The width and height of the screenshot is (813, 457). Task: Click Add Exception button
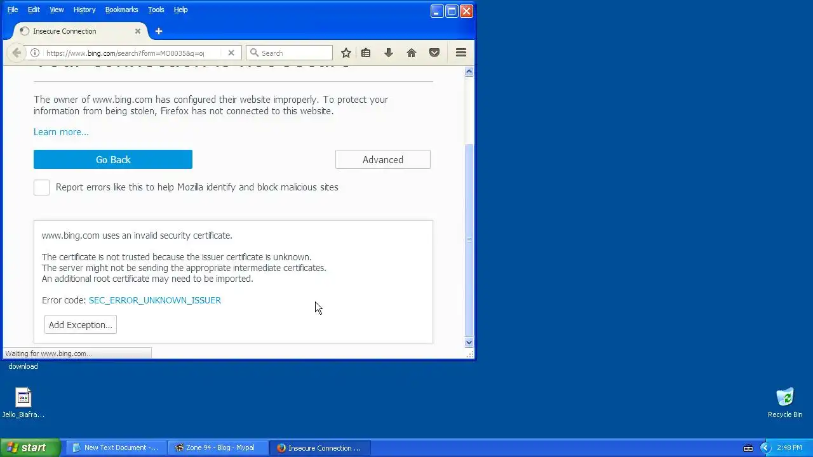(81, 325)
